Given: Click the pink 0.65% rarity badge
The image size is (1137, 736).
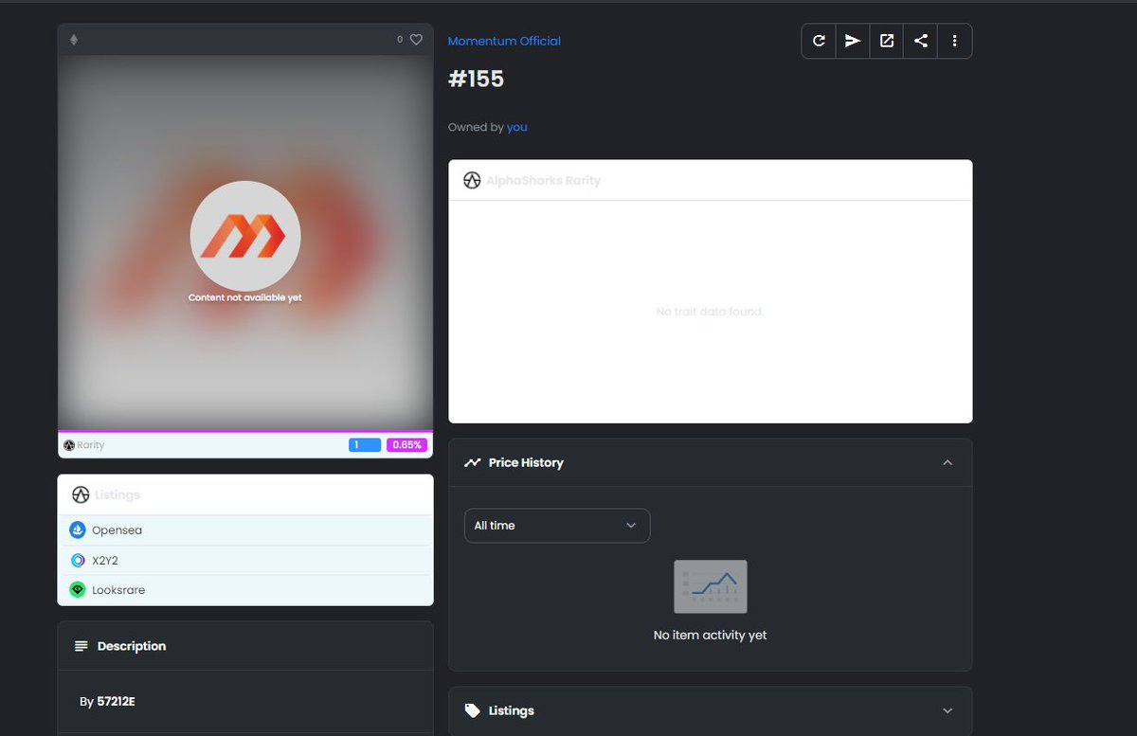Looking at the screenshot, I should click(x=406, y=445).
